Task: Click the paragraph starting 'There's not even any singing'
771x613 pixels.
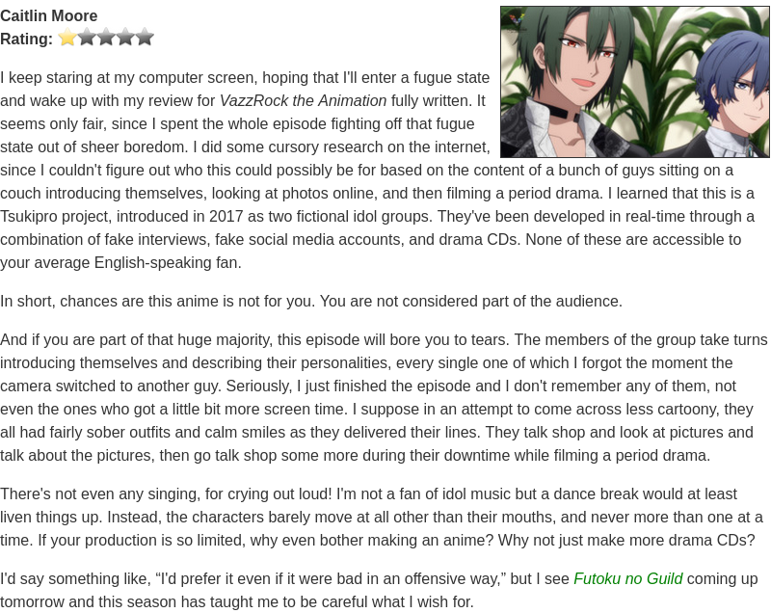Action: coord(382,517)
